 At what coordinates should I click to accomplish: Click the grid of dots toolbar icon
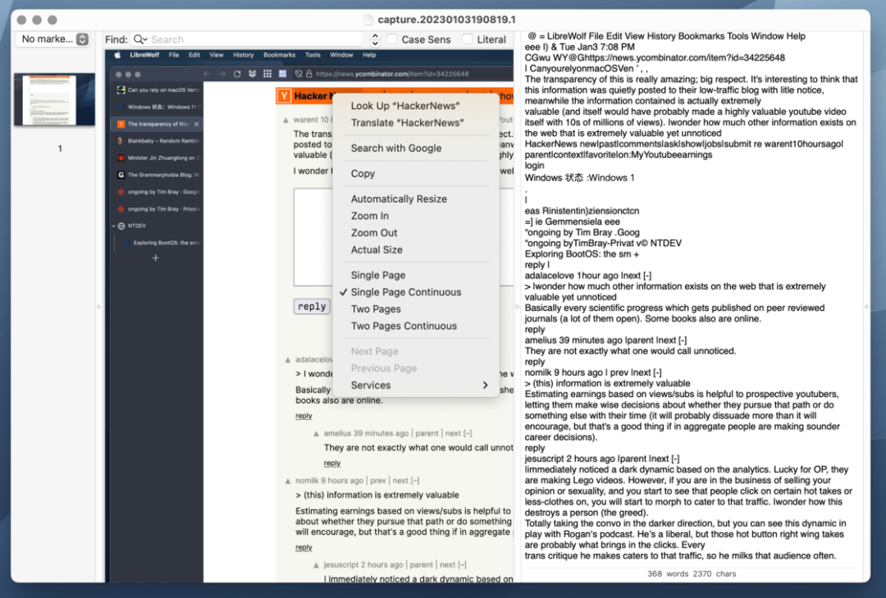point(267,74)
